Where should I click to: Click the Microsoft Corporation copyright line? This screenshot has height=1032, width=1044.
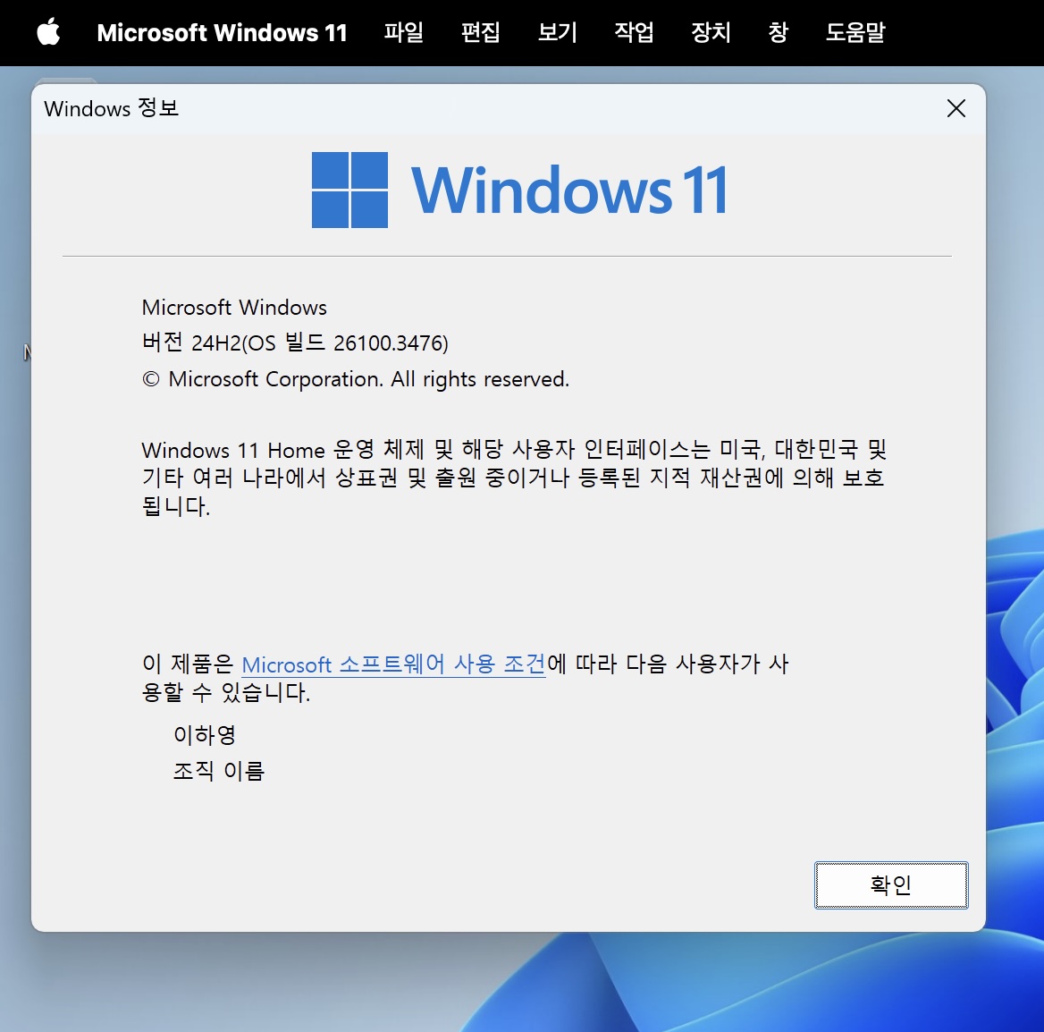(356, 378)
